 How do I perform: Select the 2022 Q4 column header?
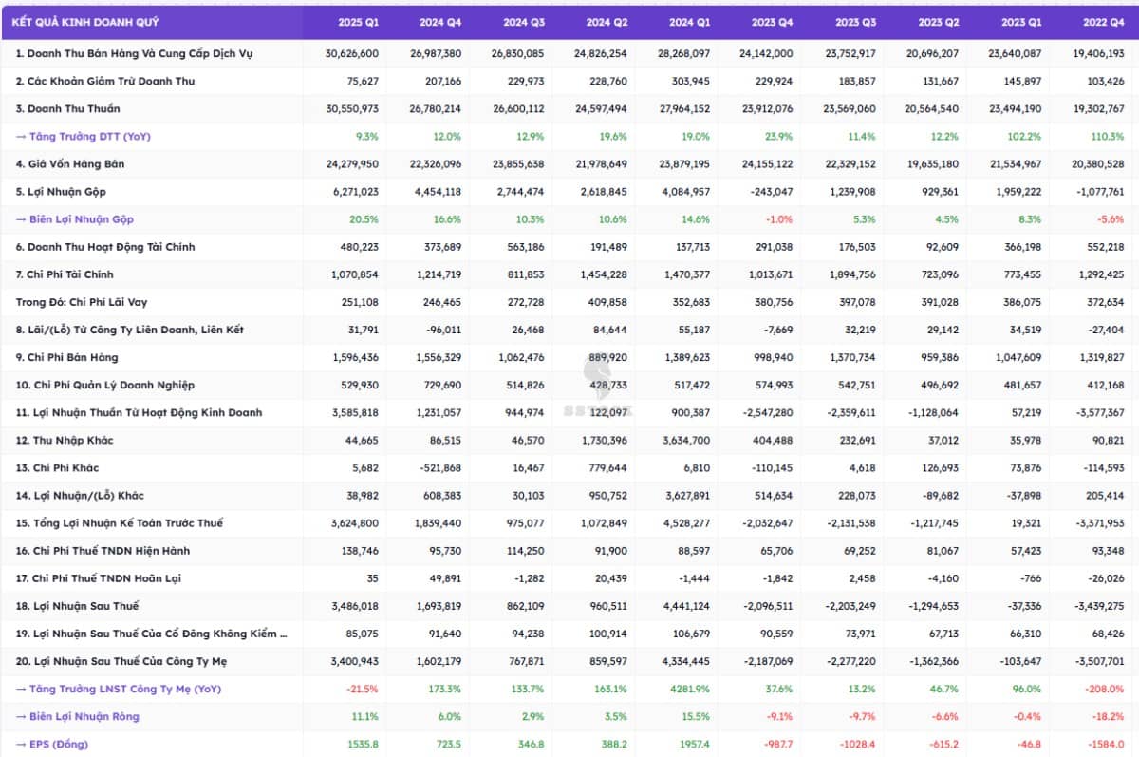1104,22
